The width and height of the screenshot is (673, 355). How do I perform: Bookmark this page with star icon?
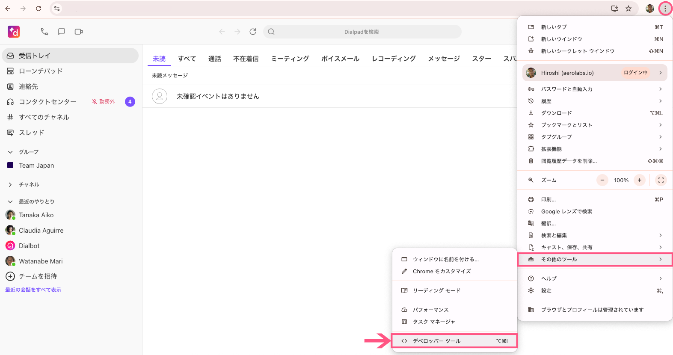point(629,9)
